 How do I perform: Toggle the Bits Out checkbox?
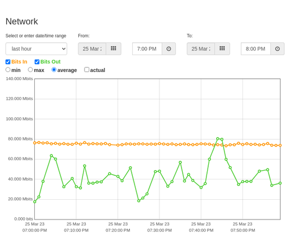37,62
